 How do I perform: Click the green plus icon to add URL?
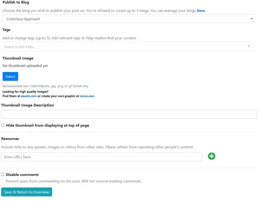(212, 157)
